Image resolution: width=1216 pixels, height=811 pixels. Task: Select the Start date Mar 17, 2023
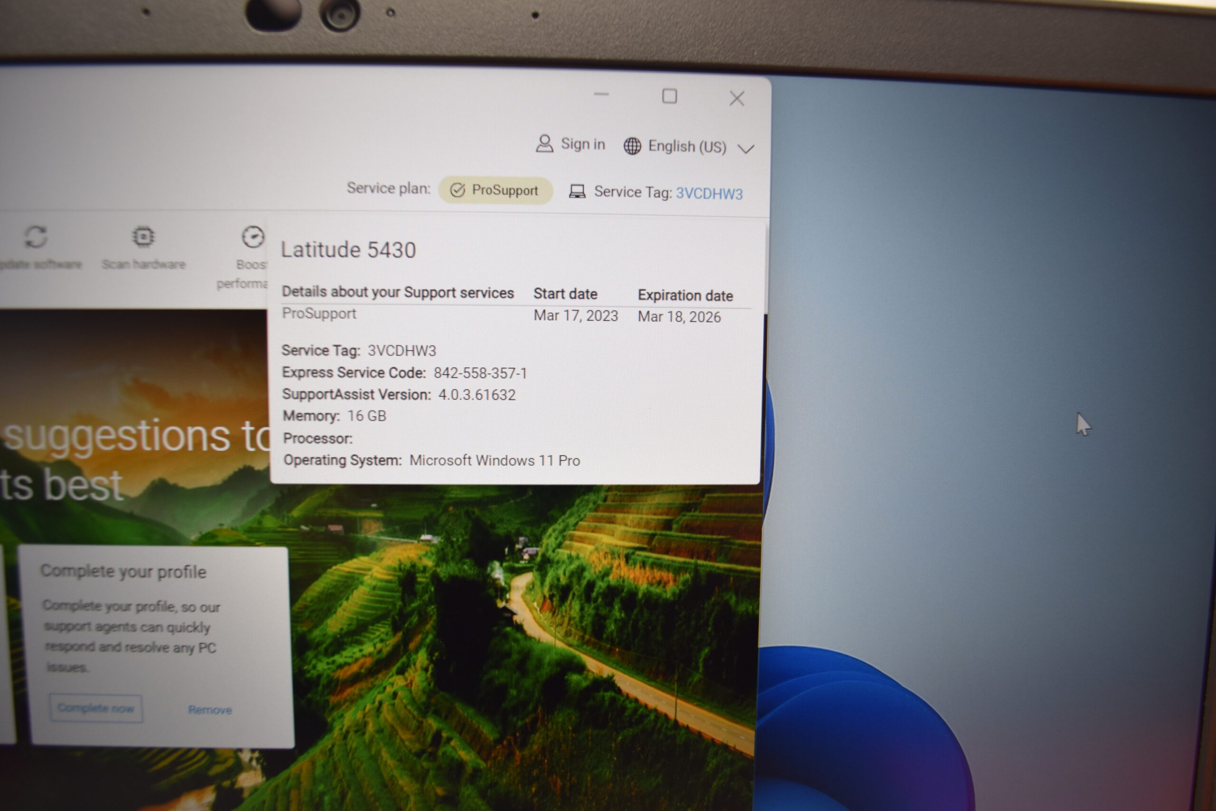coord(575,315)
